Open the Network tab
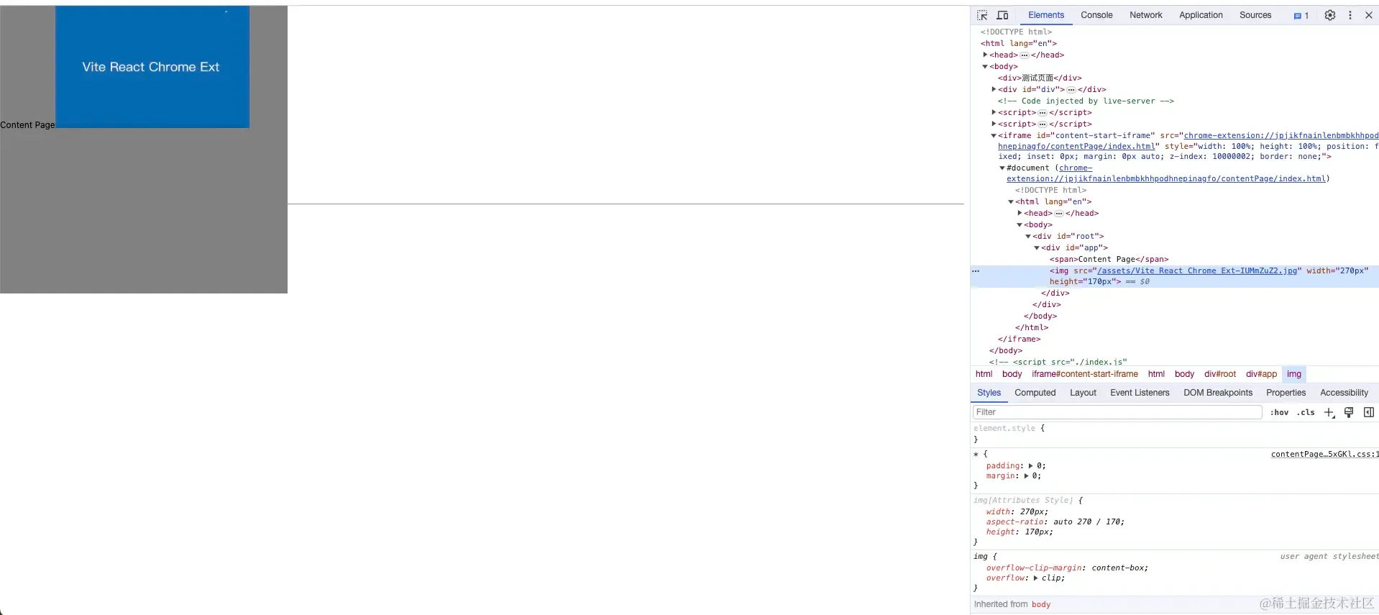This screenshot has width=1379, height=615. [1146, 15]
